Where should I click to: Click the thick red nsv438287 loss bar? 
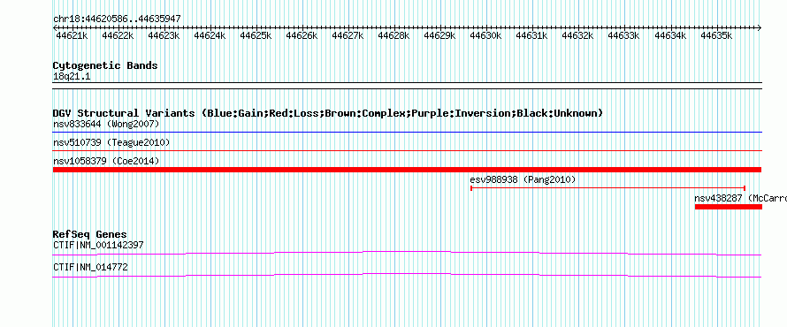pos(729,207)
